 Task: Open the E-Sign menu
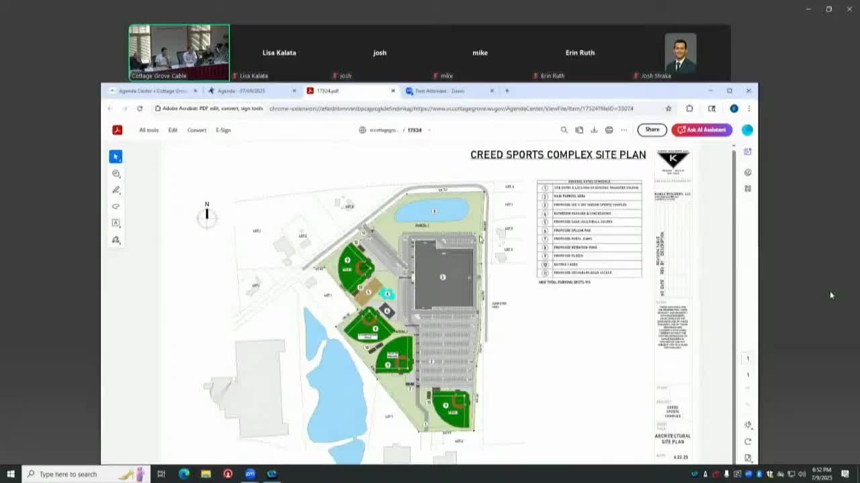coord(223,130)
